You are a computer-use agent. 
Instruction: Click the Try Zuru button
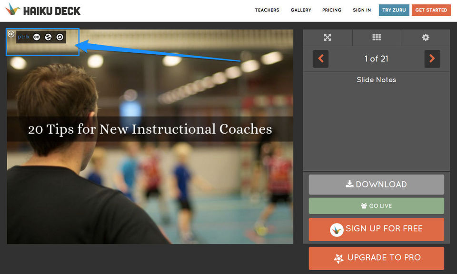[394, 10]
